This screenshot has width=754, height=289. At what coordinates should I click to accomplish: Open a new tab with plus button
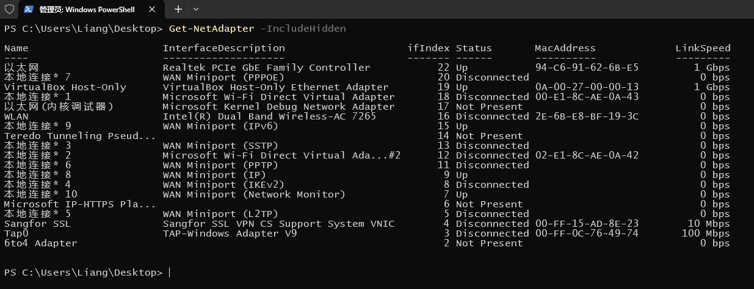coord(178,9)
